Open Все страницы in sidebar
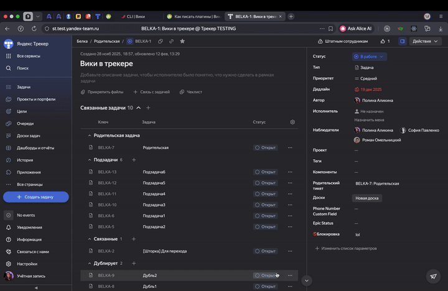Image resolution: width=448 pixels, height=291 pixels. coord(30,185)
